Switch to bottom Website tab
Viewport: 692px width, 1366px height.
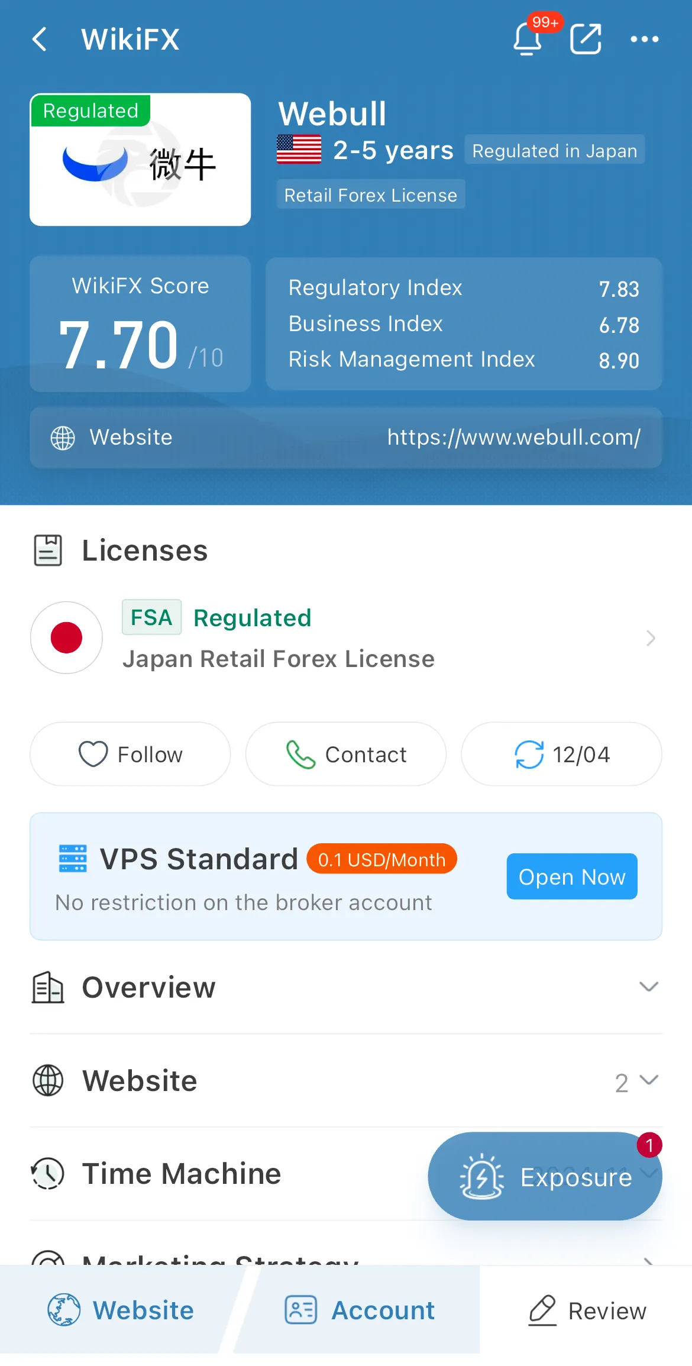tap(121, 1310)
